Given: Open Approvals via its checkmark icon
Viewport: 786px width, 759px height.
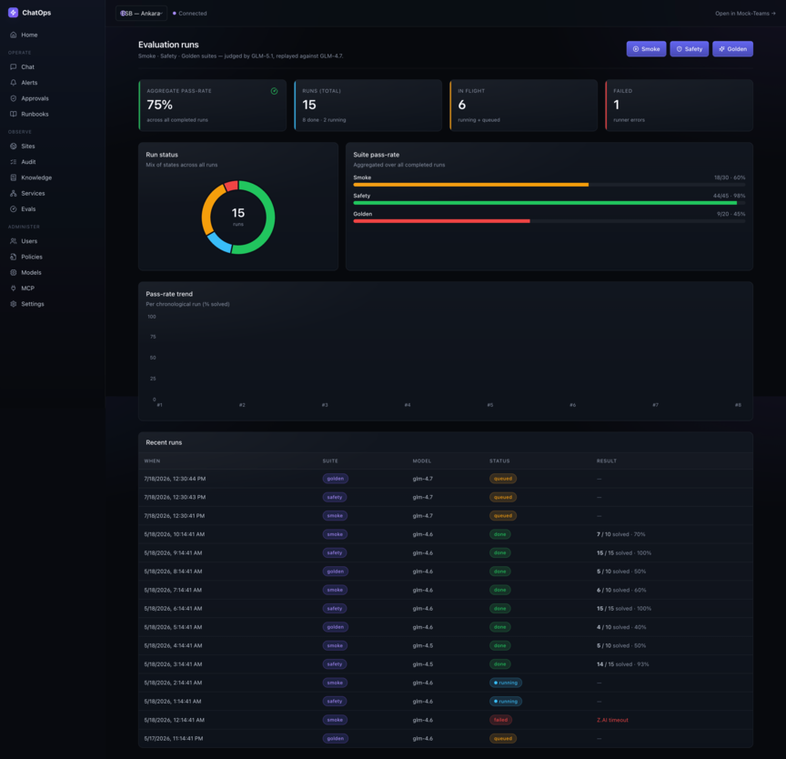Looking at the screenshot, I should (x=14, y=98).
